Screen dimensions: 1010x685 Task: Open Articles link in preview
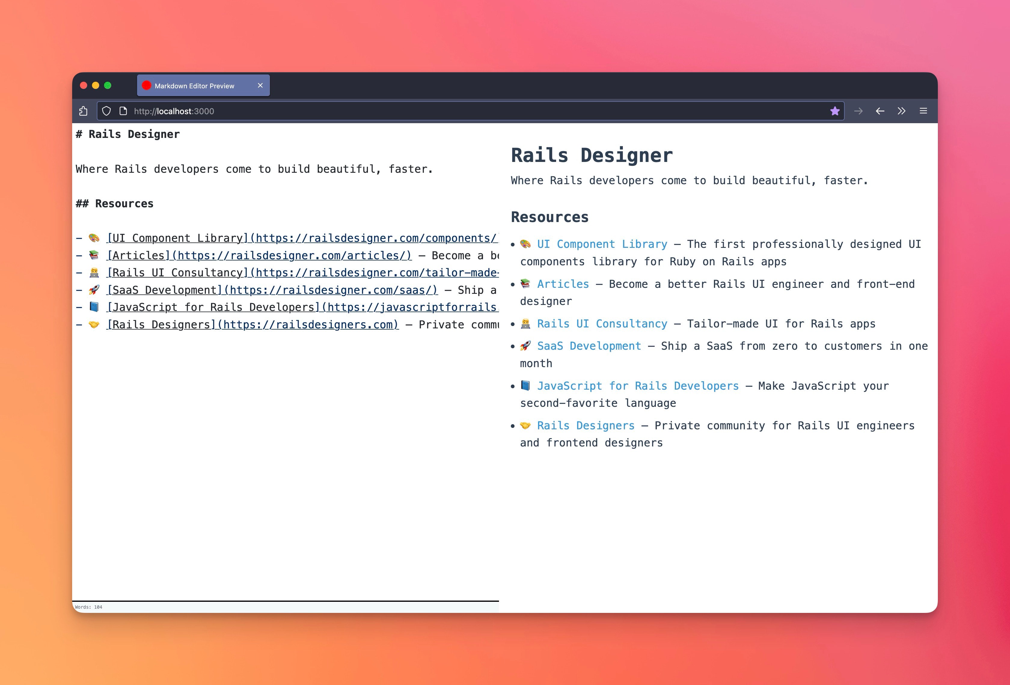tap(563, 284)
